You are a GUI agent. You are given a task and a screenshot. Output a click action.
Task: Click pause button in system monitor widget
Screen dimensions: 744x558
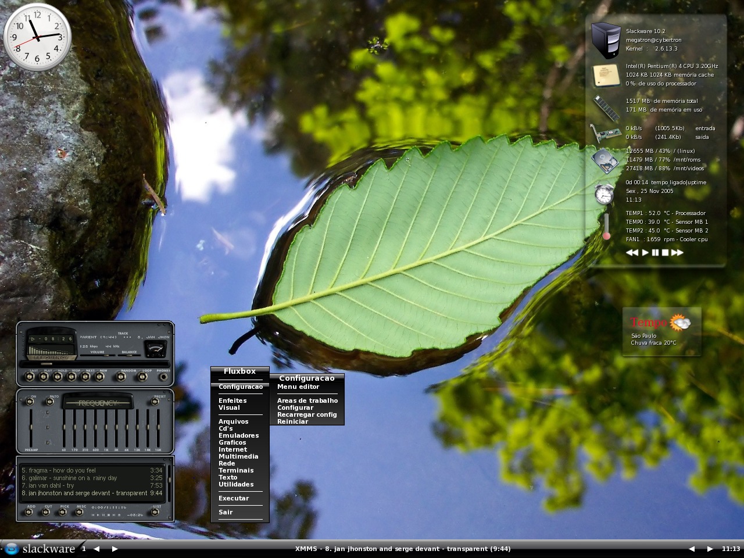tap(655, 252)
